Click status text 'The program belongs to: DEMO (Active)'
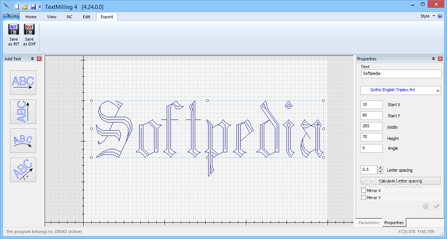The height and width of the screenshot is (239, 447). tap(44, 232)
